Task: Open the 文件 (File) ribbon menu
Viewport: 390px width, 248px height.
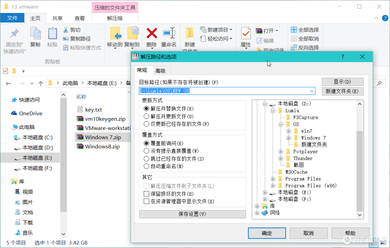Action: [12, 18]
